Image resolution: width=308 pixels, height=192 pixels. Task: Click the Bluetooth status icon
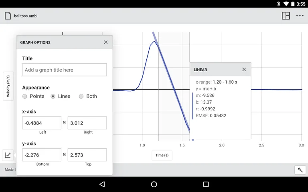278,4
